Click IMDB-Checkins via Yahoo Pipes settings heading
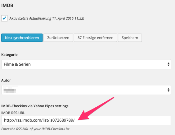This screenshot has height=135, width=175. tap(35, 106)
